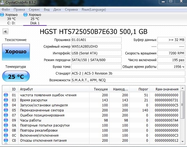This screenshot has width=187, height=147.
Task: Click the Стандарт field ACS-2 | ACS-3
Action: 128,73
